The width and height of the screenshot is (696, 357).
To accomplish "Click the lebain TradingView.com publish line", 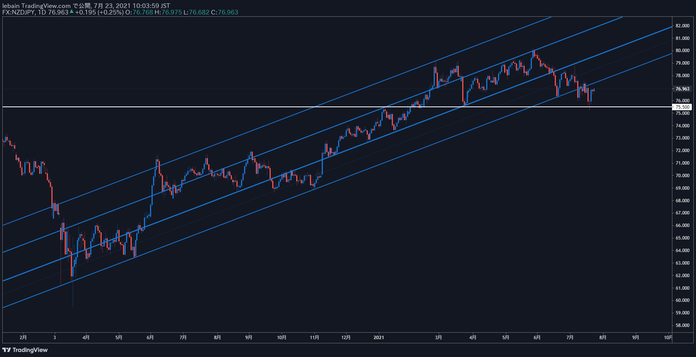I will point(86,6).
